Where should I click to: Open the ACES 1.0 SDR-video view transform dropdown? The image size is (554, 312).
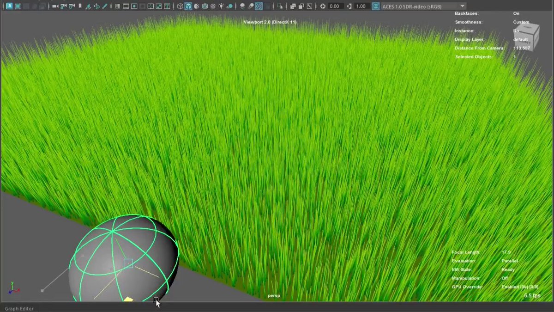(x=424, y=6)
